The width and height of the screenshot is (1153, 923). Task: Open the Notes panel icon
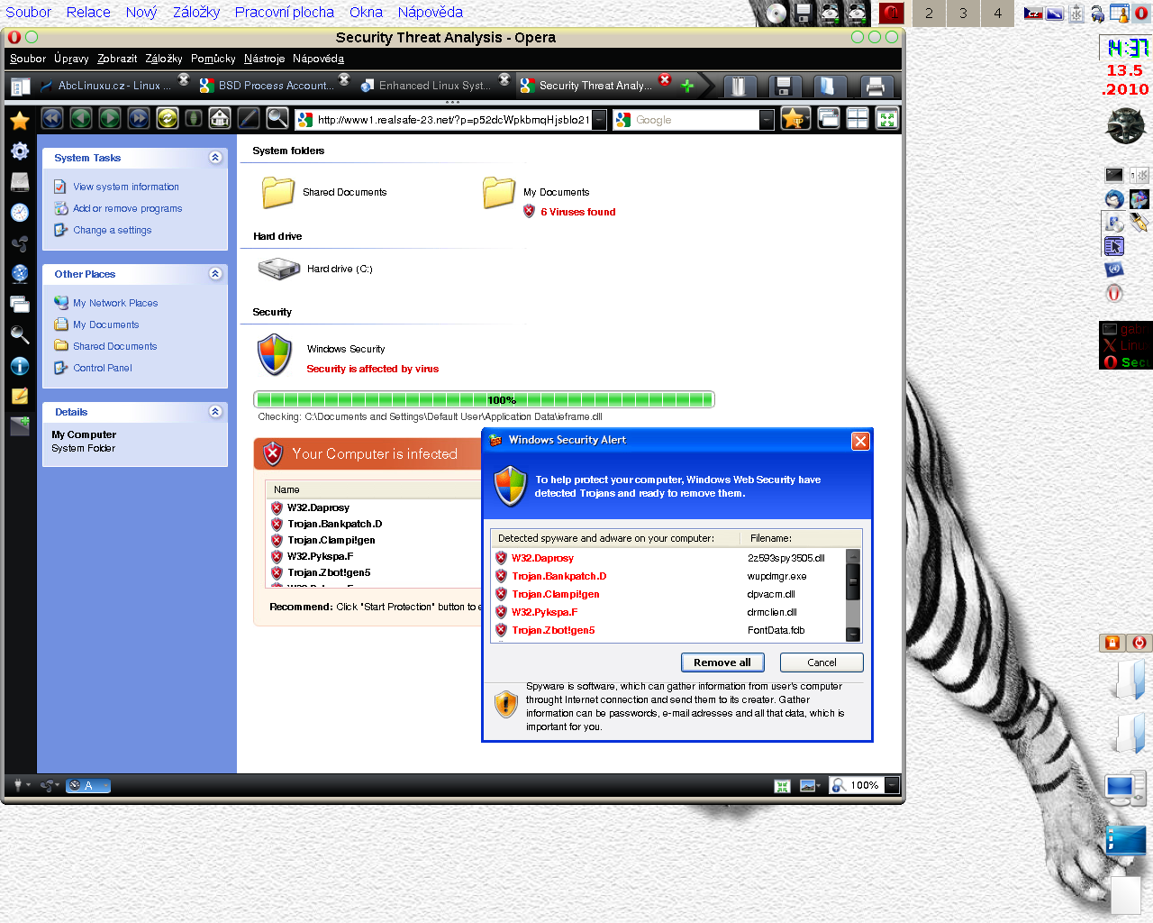20,396
